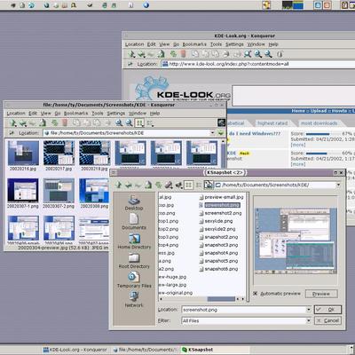Click Home icon in file Konqueror toolbar
355x355 pixels.
click(43, 123)
